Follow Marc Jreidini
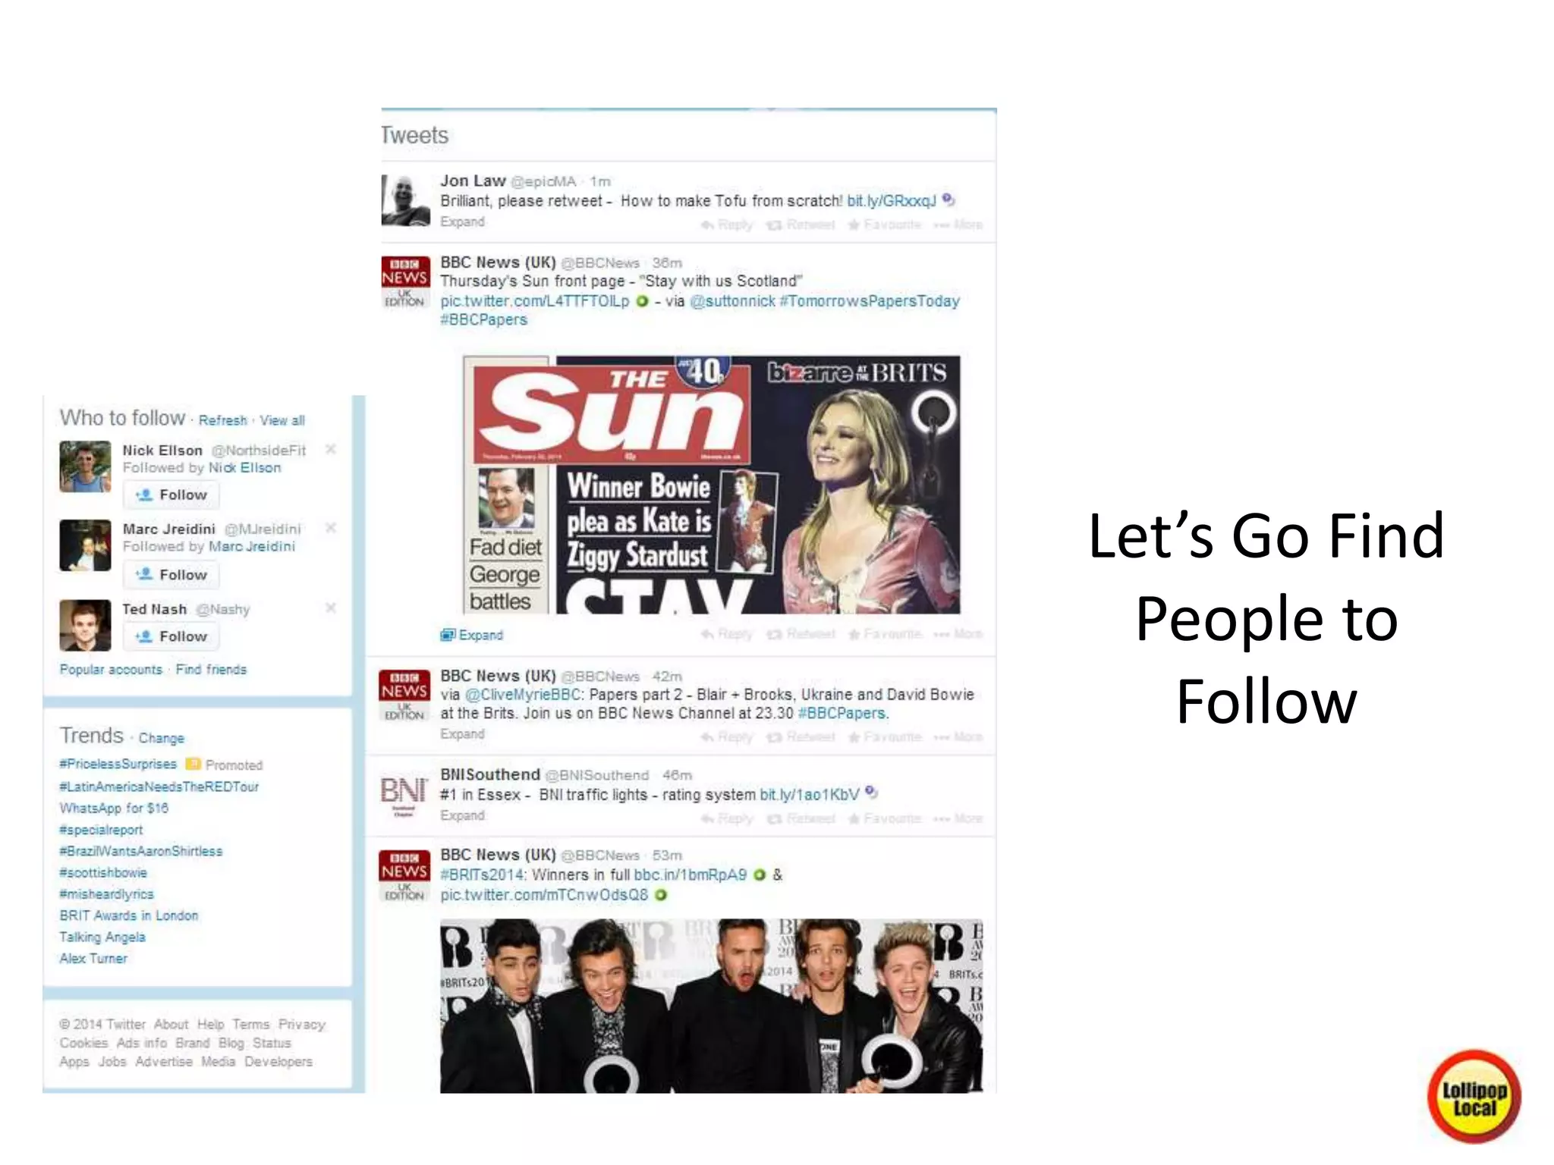1554x1165 pixels. 171,575
